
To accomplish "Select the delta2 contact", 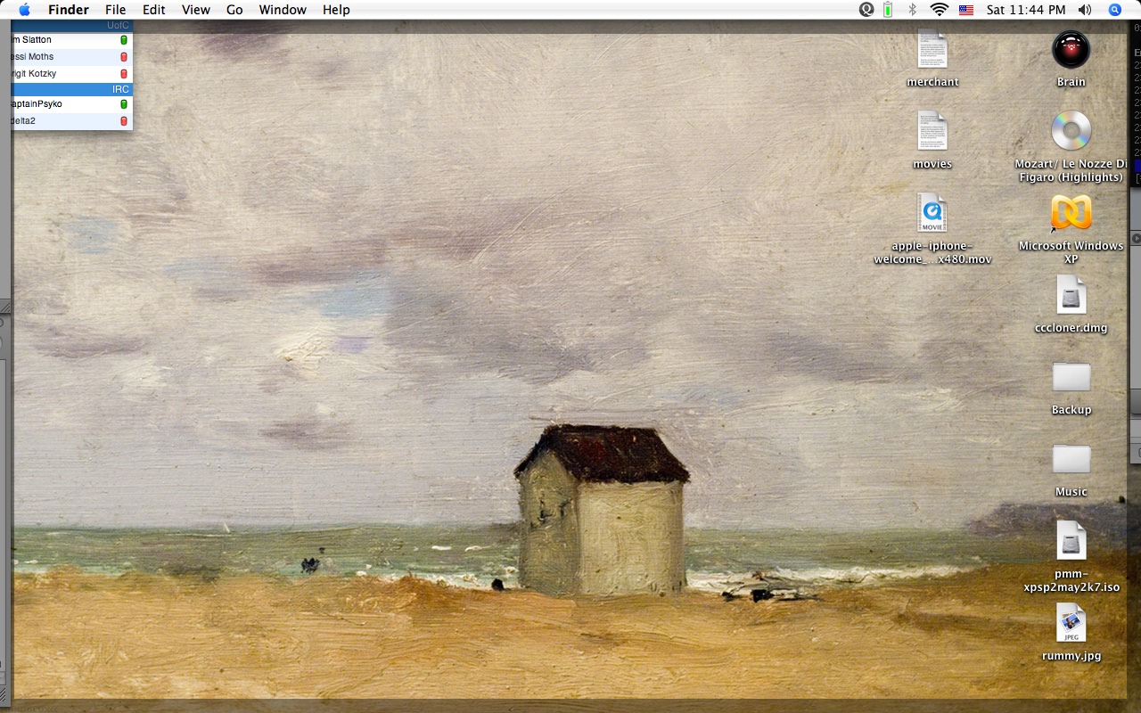I will (x=72, y=121).
